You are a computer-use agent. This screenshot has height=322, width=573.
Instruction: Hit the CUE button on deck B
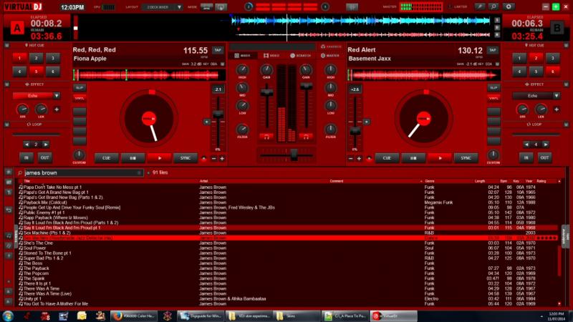pyautogui.click(x=387, y=158)
